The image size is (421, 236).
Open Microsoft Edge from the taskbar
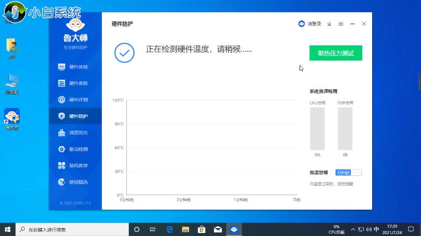point(169,230)
